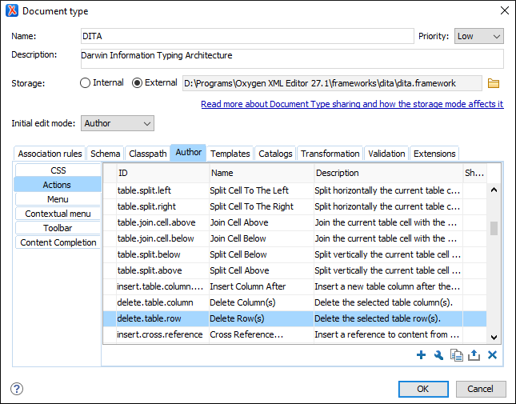Viewport: 516px width, 404px height.
Task: Open the Document Type sharing help link
Action: click(352, 104)
